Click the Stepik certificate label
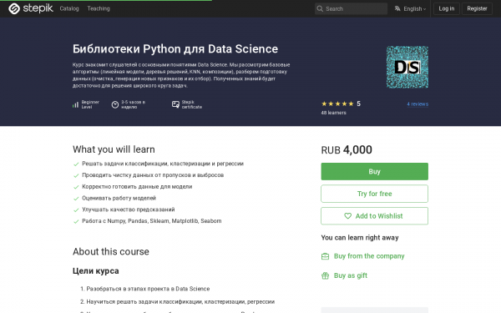Viewport: 501px width, 313px height. [x=192, y=104]
